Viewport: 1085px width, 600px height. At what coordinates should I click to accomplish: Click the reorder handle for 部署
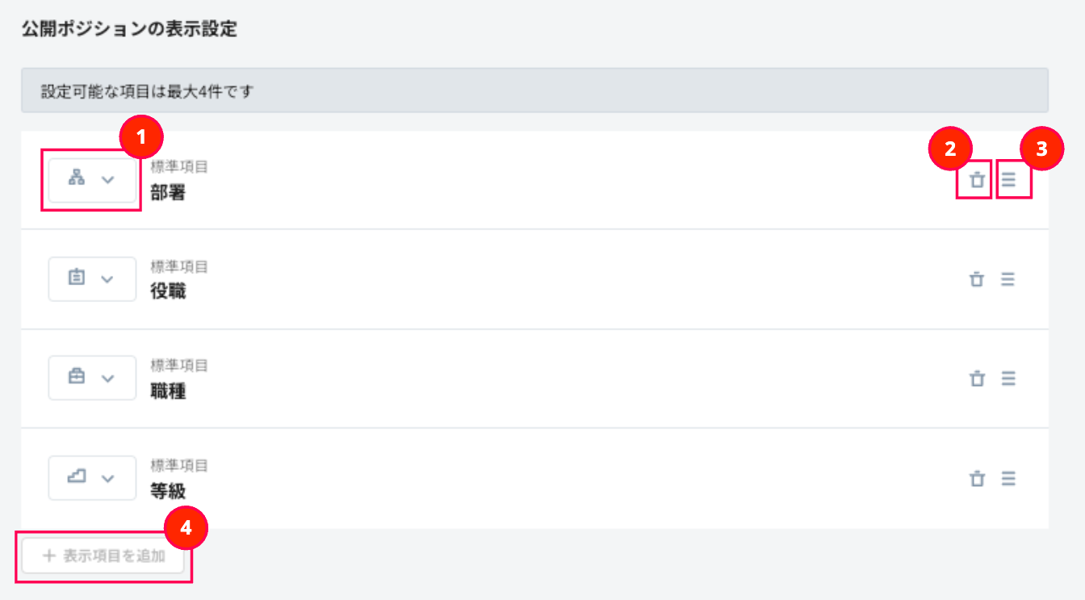pyautogui.click(x=1008, y=180)
